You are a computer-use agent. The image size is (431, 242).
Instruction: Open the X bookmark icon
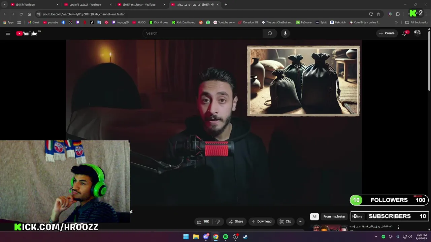[70, 23]
